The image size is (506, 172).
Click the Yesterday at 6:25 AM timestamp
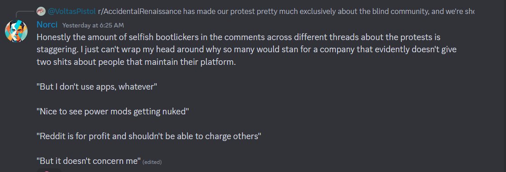coord(93,25)
